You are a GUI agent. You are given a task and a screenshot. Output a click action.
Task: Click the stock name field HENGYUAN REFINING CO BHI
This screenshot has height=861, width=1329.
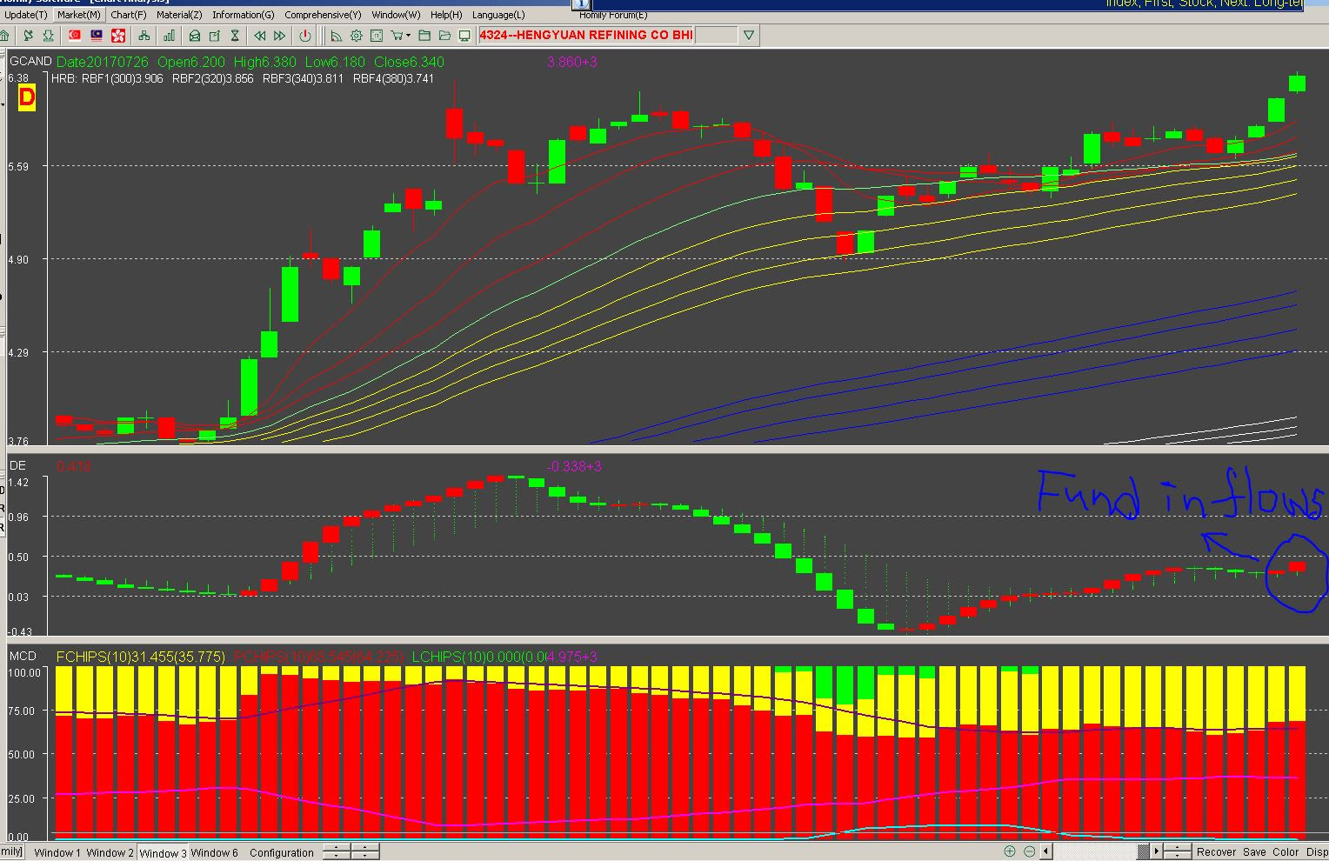[586, 36]
